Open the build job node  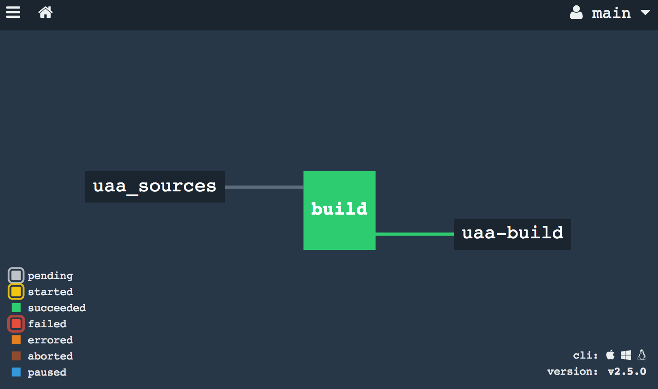coord(339,210)
